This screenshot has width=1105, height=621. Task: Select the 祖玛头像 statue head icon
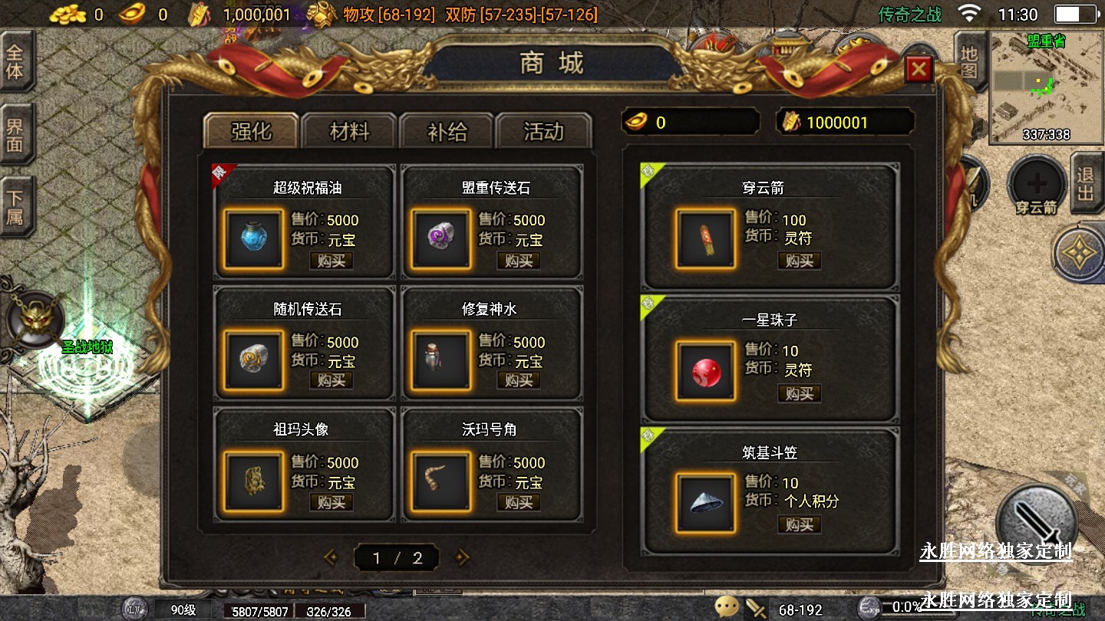coord(254,481)
